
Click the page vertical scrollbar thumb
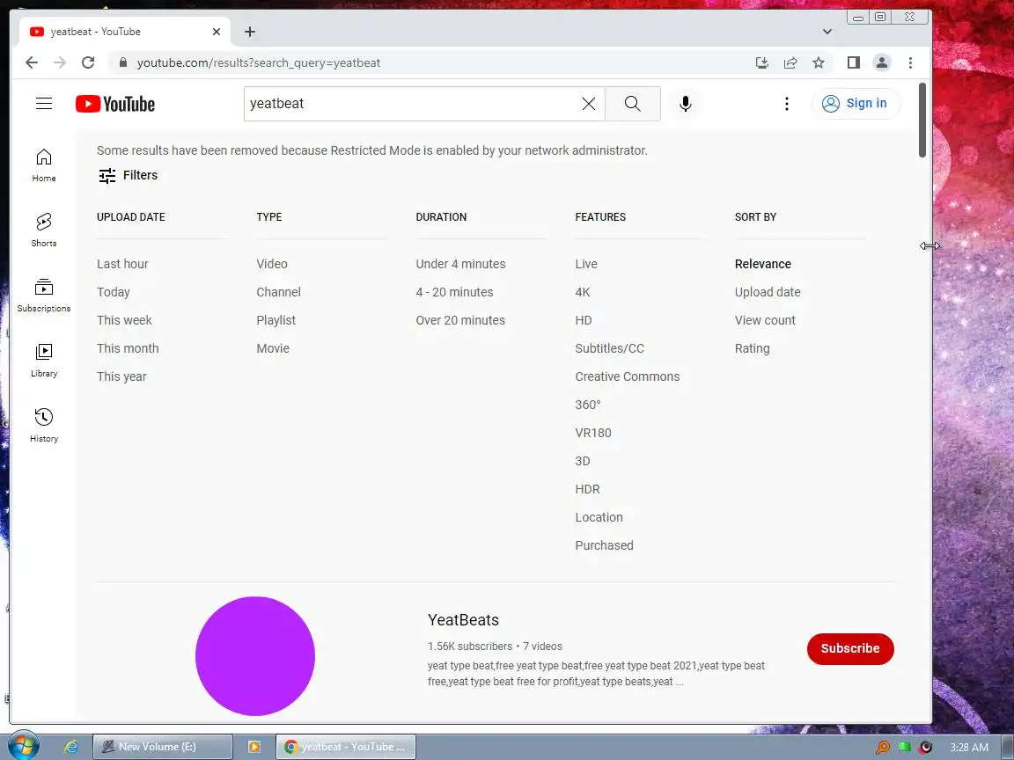click(x=922, y=120)
